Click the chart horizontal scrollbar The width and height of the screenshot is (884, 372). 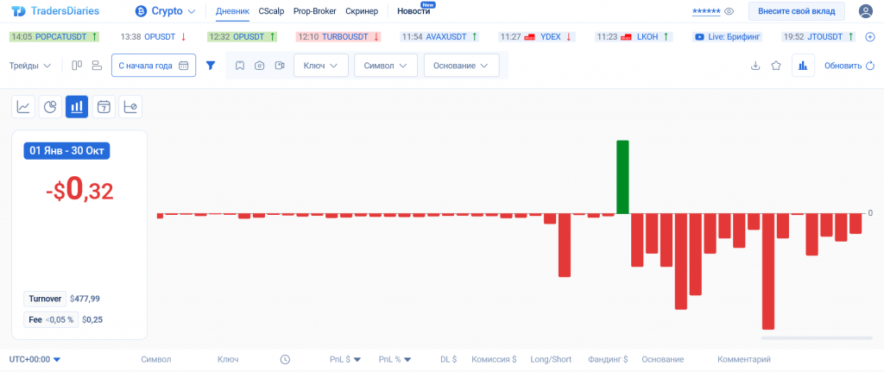click(817, 337)
